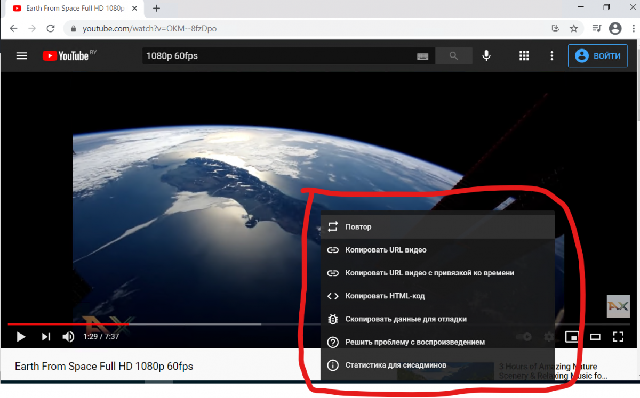
Task: Click the search field with '1080p 60fps'
Action: pos(277,56)
